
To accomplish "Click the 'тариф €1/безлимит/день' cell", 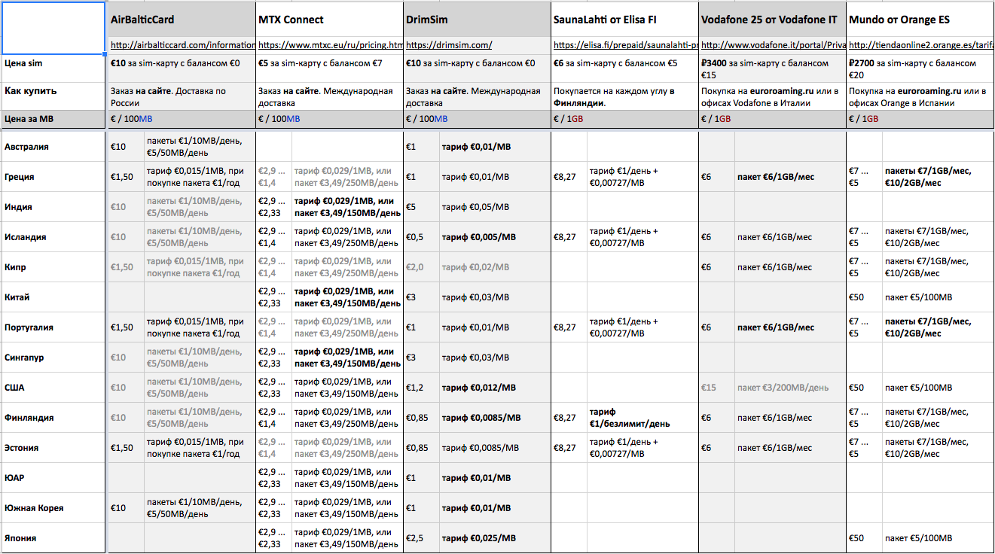I will tap(643, 418).
